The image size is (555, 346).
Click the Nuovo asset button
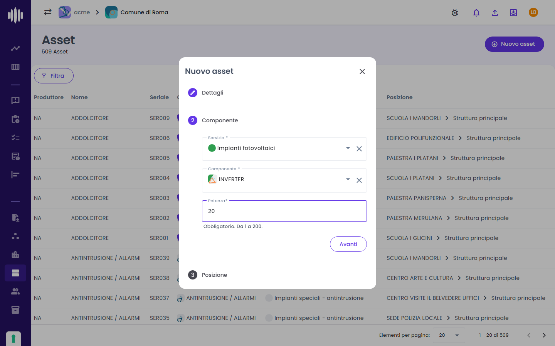(515, 44)
